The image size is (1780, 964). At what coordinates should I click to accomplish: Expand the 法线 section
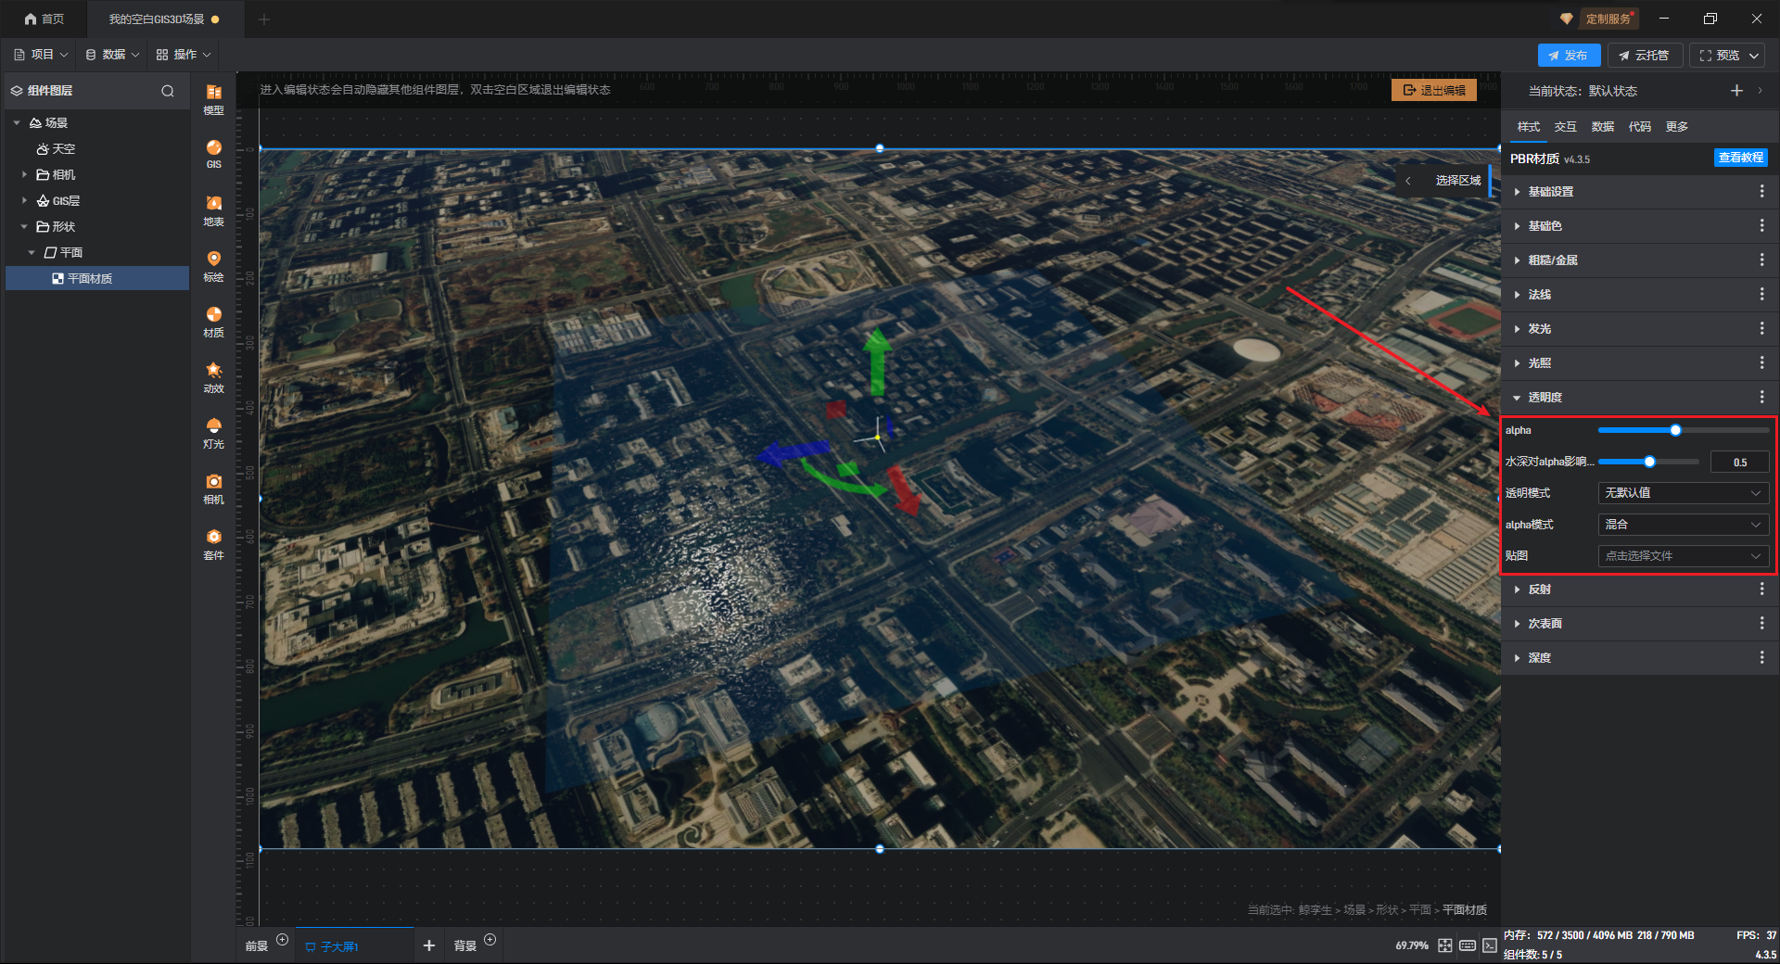point(1517,295)
